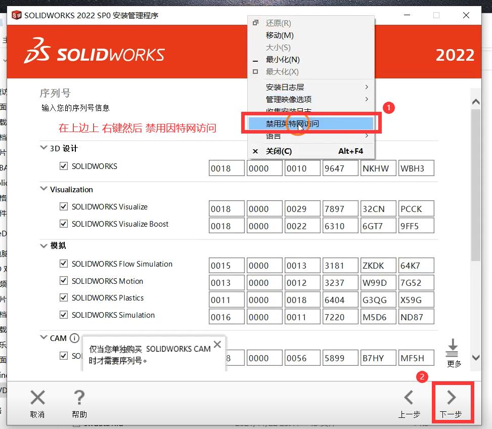Click SOLIDWORKS serial field NKHW
492x429 pixels.
pos(378,168)
